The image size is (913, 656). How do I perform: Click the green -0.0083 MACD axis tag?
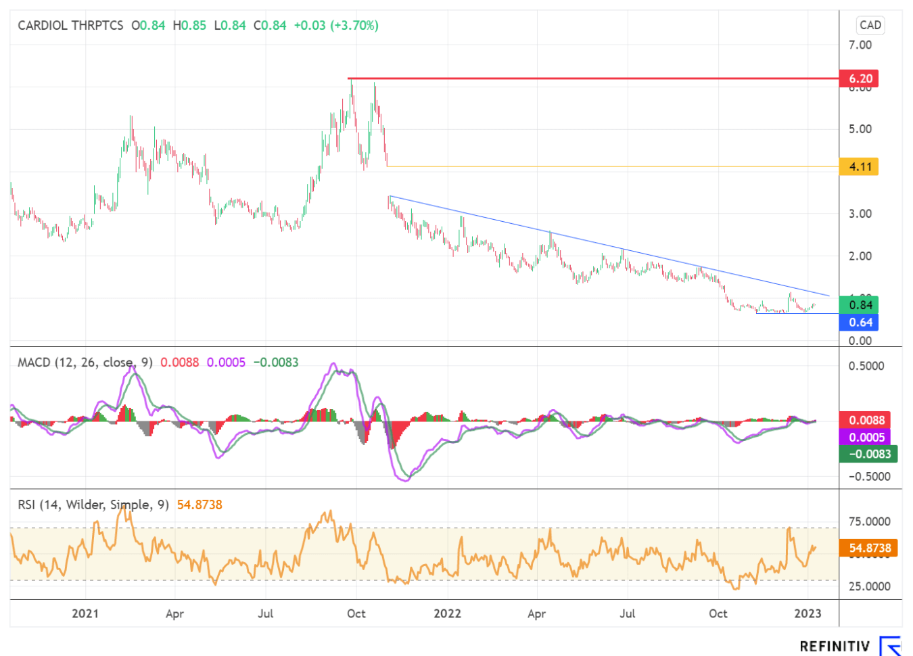[x=868, y=454]
